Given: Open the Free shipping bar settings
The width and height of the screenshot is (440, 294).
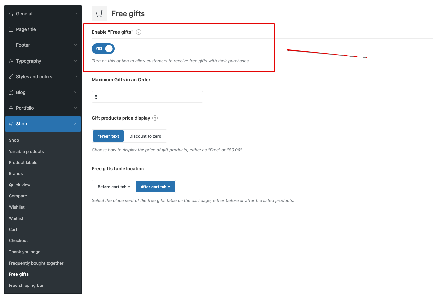Looking at the screenshot, I should click(x=26, y=285).
